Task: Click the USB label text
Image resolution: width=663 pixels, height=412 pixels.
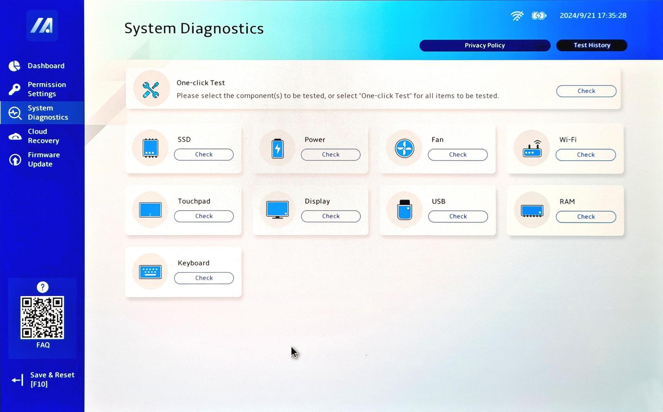Action: [438, 202]
